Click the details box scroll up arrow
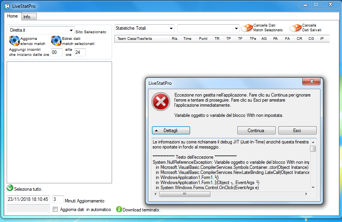 pyautogui.click(x=313, y=142)
